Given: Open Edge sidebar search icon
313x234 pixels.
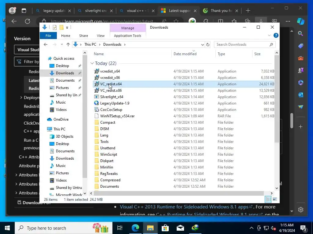Looking at the screenshot, I should (300, 34).
